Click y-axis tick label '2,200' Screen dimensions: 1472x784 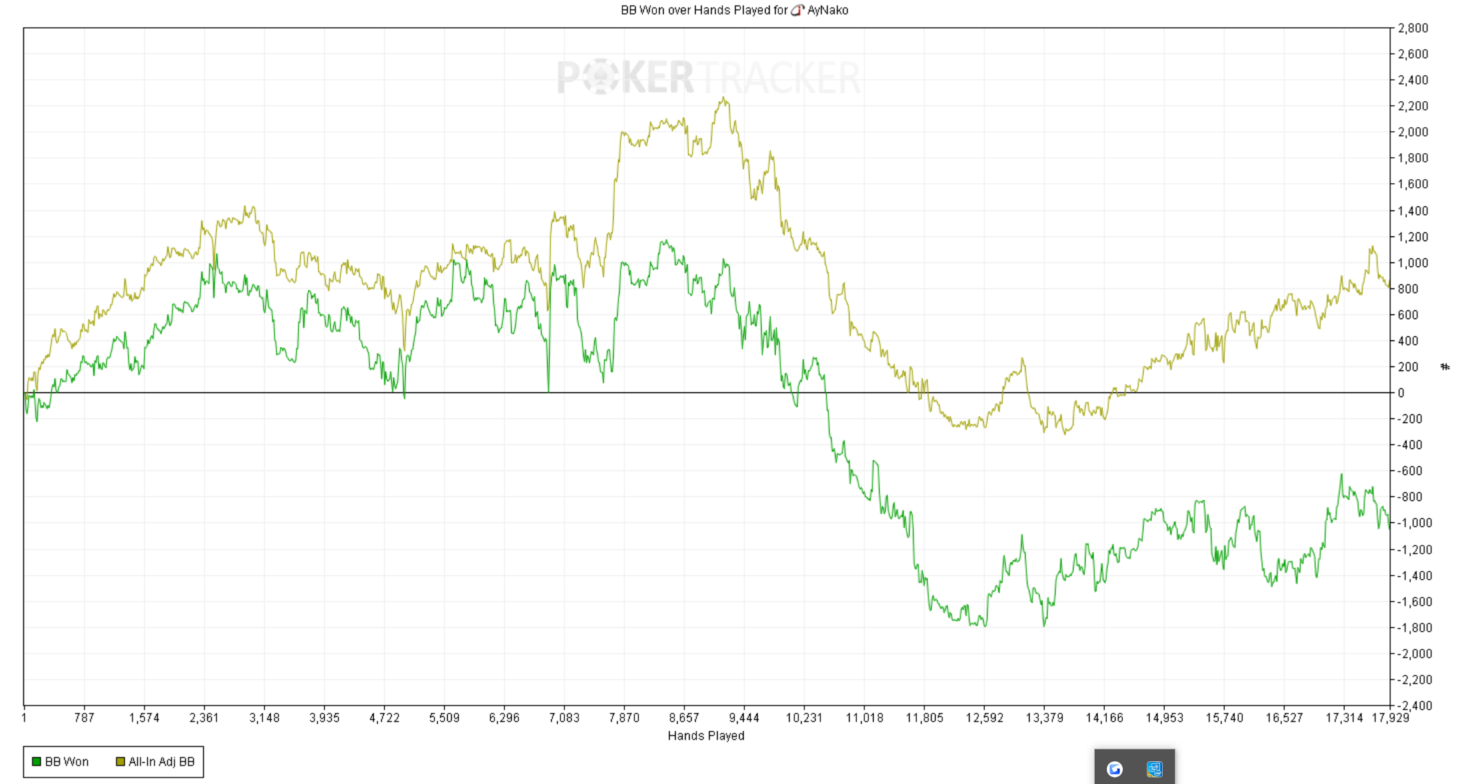[1413, 106]
